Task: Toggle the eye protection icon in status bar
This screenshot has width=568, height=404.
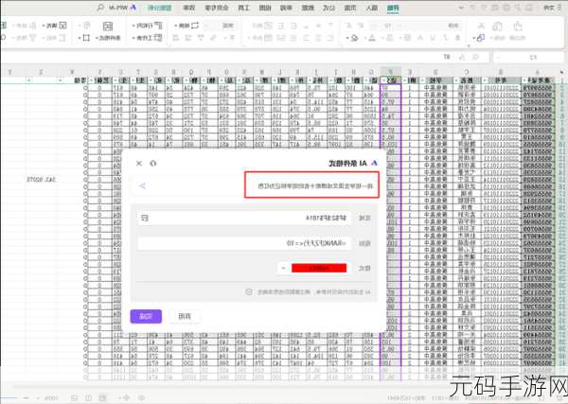Action: click(x=142, y=397)
